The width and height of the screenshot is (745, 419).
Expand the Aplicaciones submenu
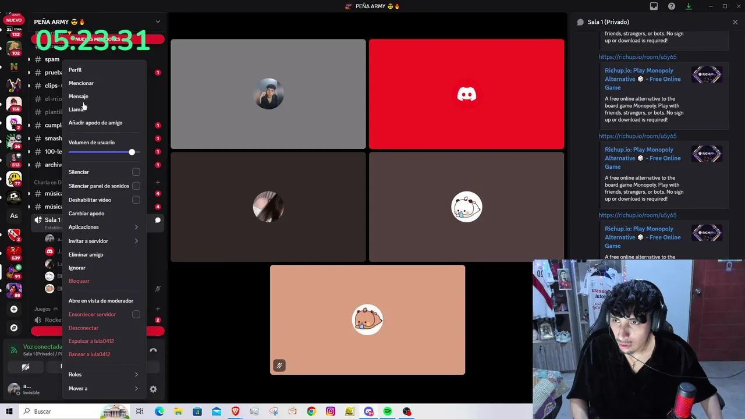pos(103,227)
